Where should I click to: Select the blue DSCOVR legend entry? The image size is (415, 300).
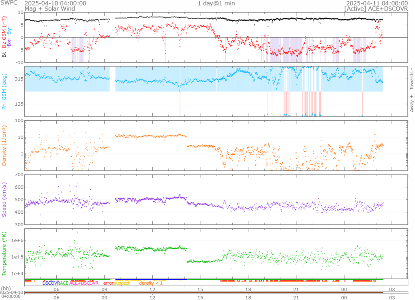[x=51, y=283]
